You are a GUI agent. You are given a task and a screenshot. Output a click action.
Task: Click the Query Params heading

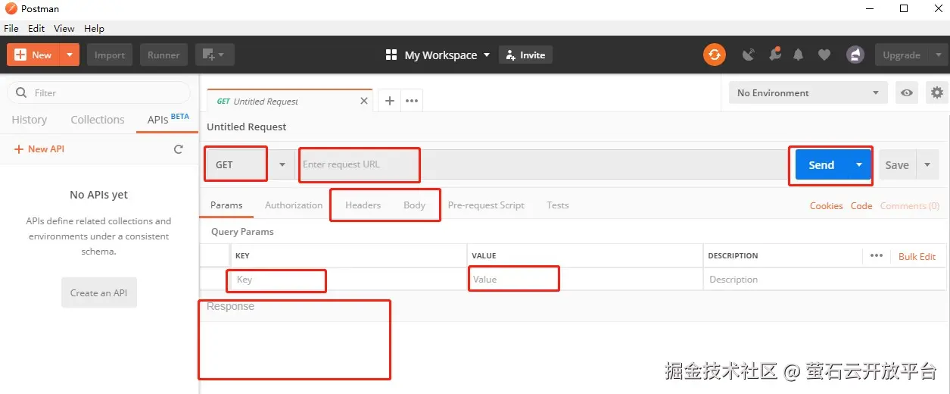tap(242, 232)
